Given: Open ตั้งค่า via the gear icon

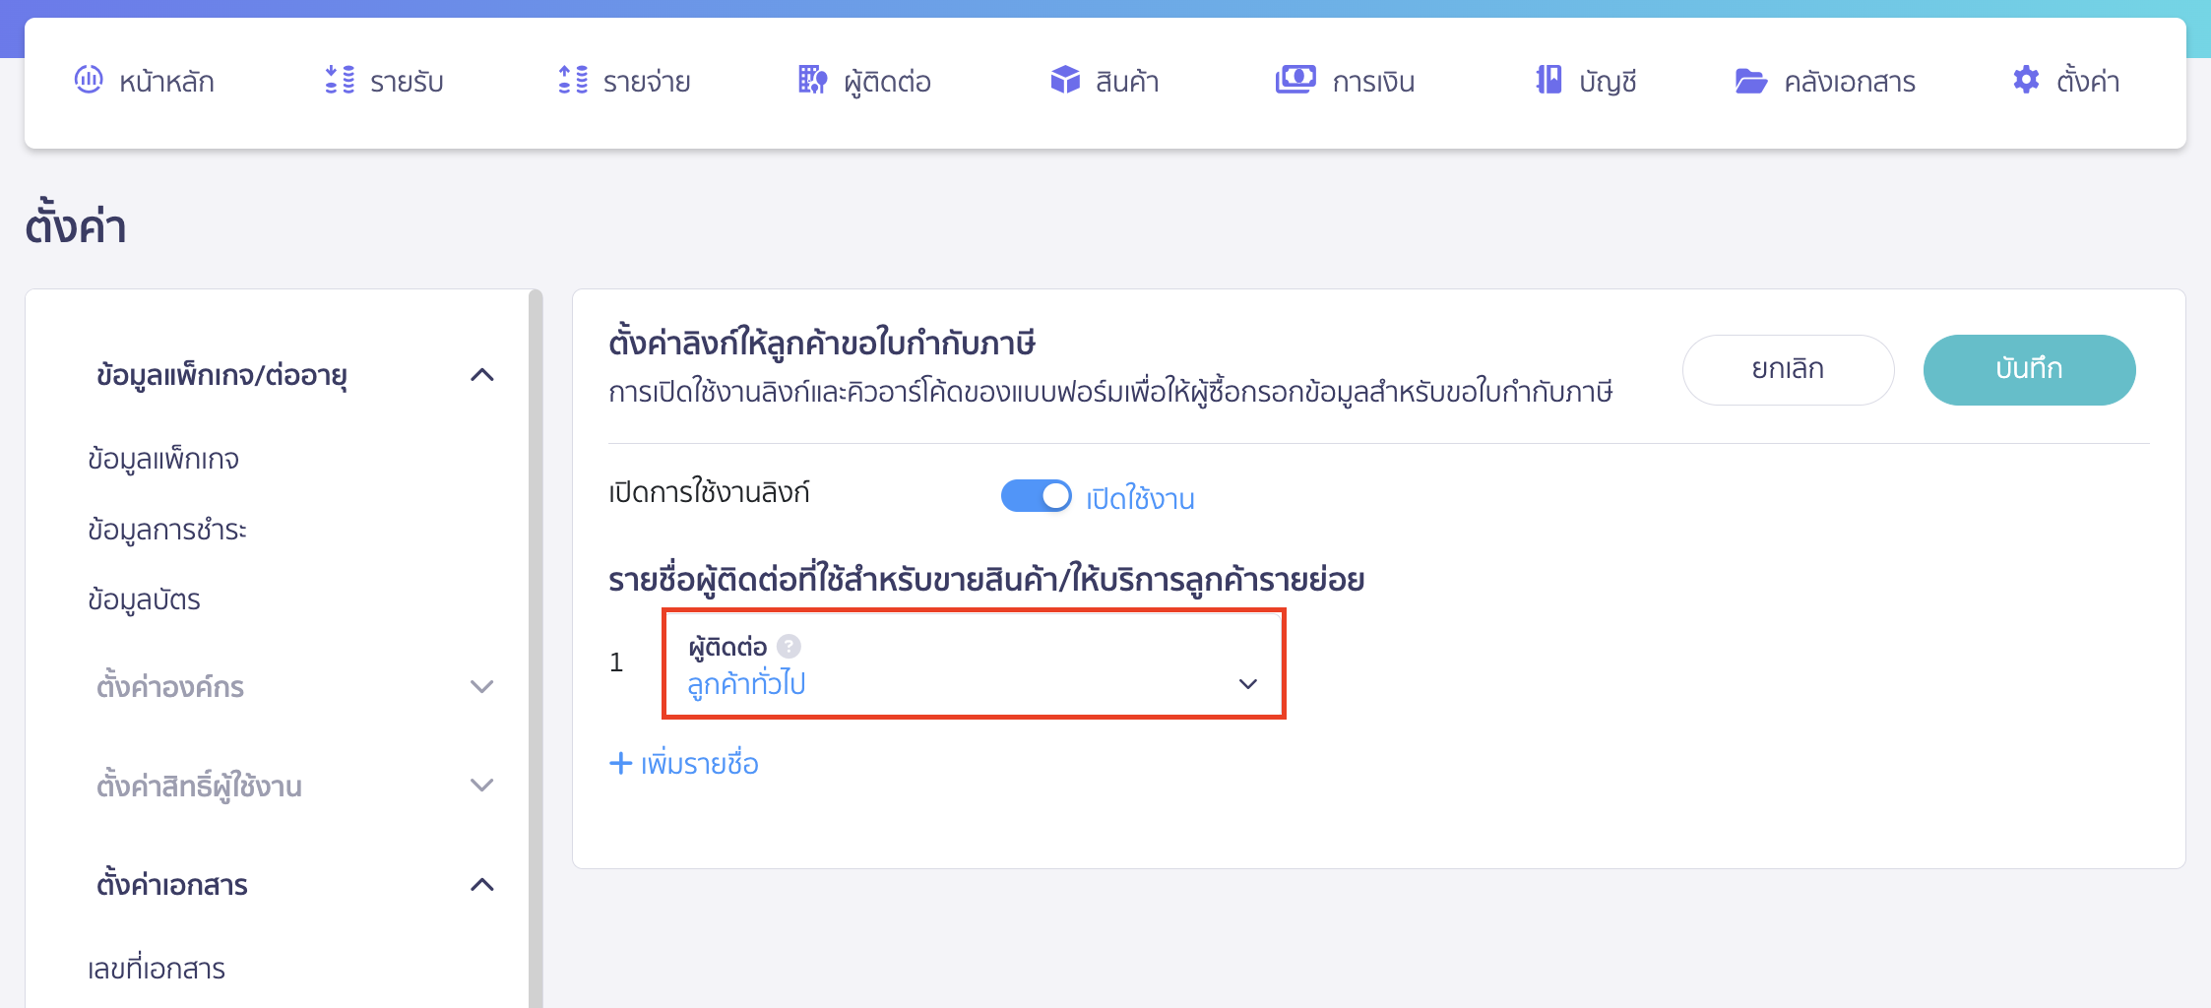Looking at the screenshot, I should (2064, 81).
